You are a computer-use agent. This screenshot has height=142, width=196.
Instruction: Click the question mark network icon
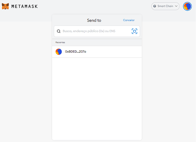(155, 6)
